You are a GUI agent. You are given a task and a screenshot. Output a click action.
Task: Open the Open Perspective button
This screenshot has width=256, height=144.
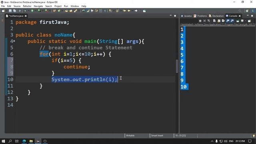tap(247, 11)
